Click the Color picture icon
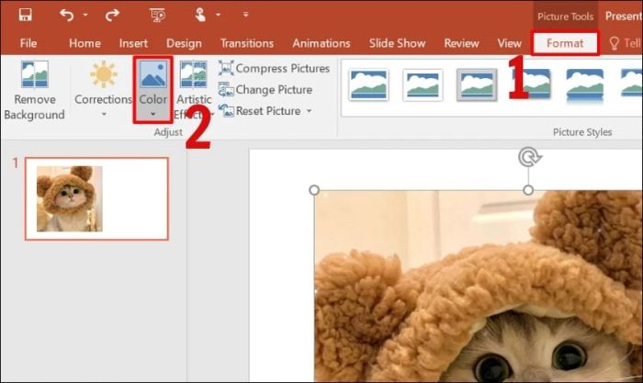 (x=153, y=74)
